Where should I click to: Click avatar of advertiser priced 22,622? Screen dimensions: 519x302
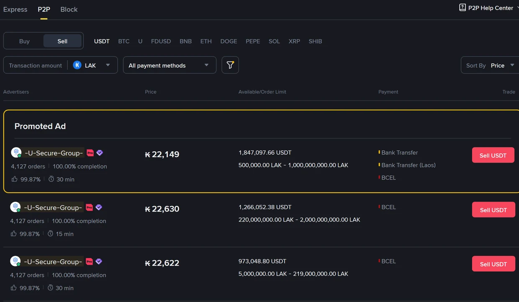(x=15, y=261)
